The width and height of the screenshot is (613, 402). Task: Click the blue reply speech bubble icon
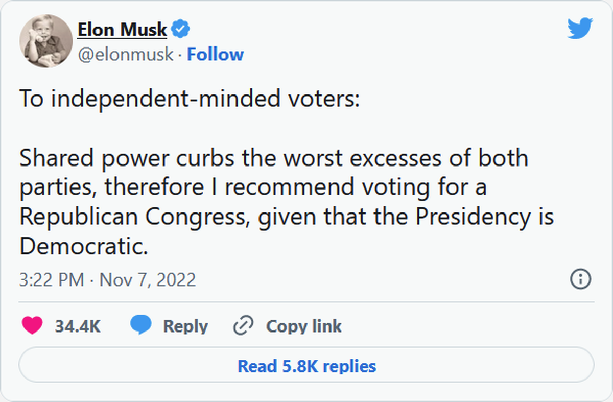pos(140,326)
